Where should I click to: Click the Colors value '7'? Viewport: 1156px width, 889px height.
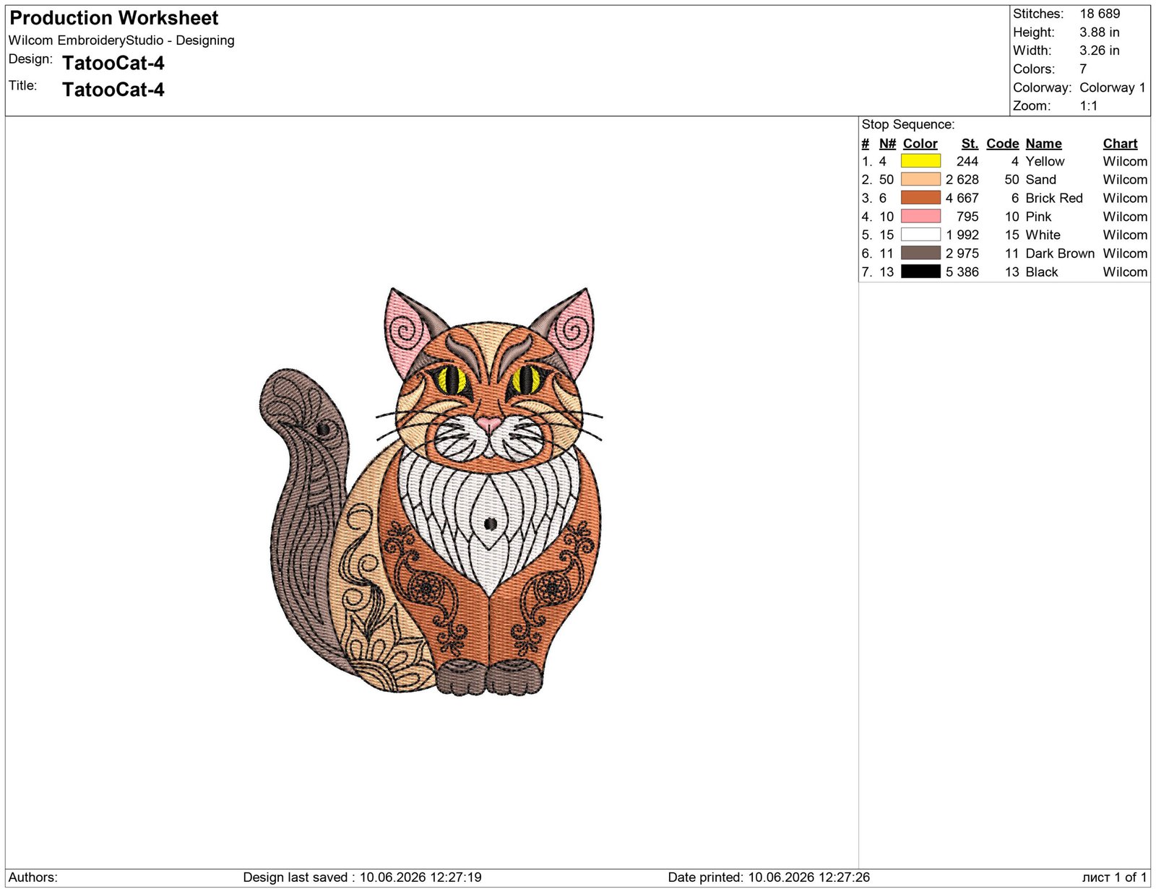tap(1083, 69)
